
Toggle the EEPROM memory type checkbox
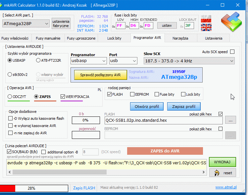click(x=132, y=94)
